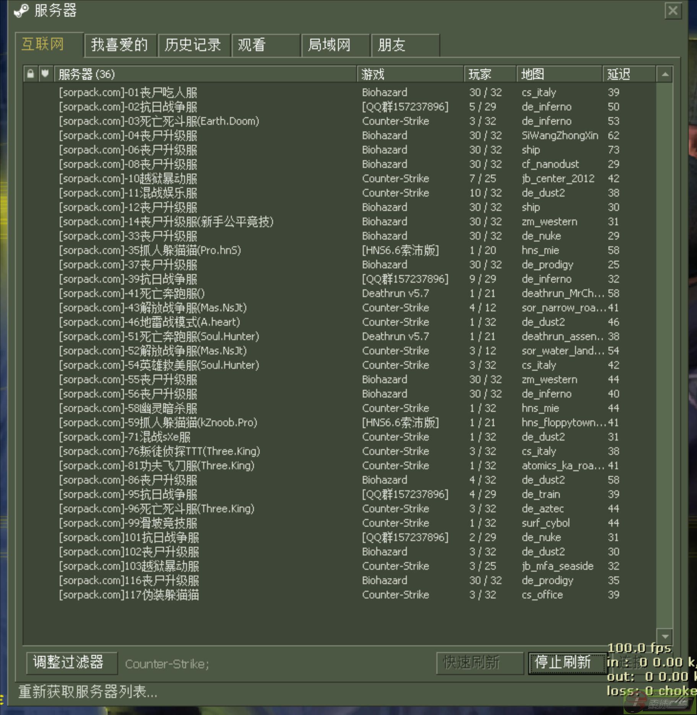Click the cf_nanodust map cell
Screen dimensions: 697x715
550,164
